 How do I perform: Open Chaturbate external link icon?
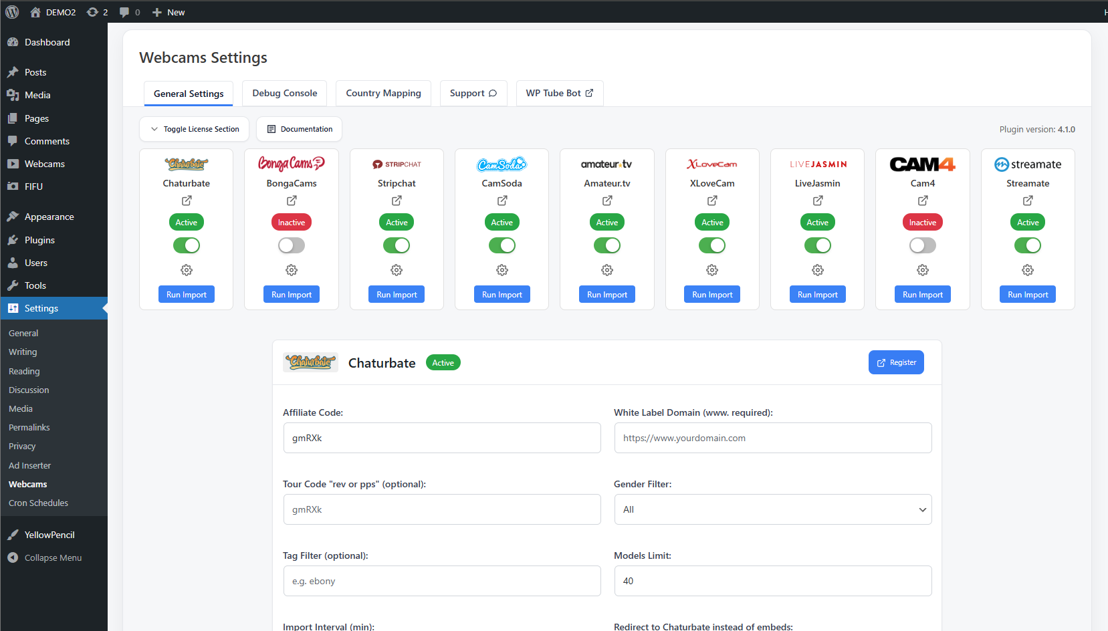(x=187, y=201)
